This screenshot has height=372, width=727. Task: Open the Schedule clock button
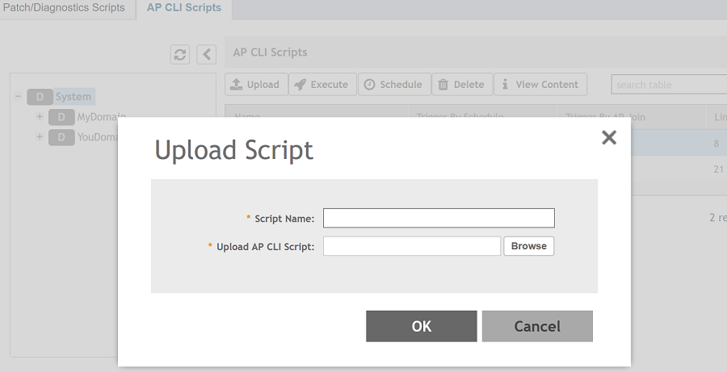tap(393, 85)
